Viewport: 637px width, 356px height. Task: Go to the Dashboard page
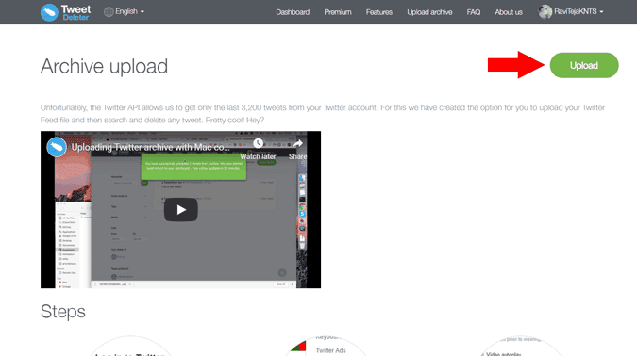pos(293,12)
